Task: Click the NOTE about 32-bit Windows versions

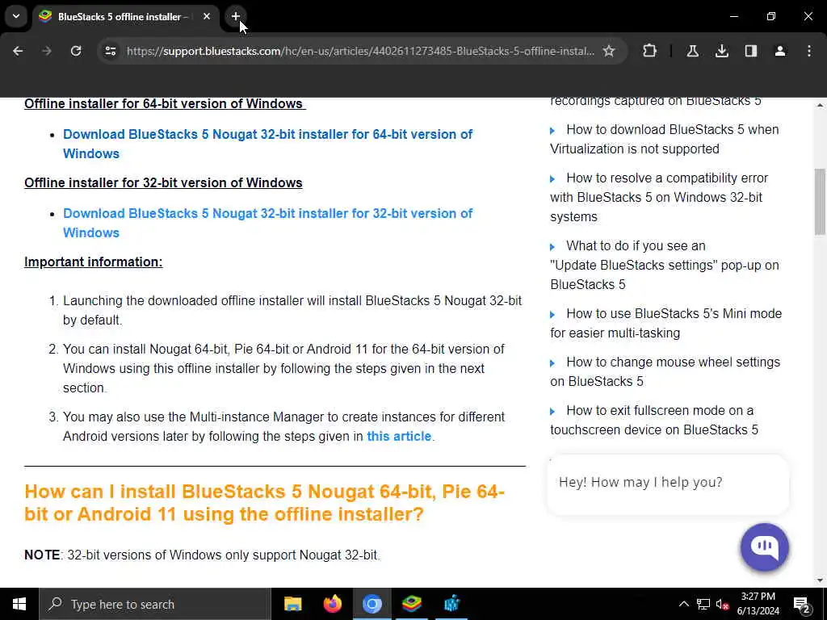Action: (x=202, y=555)
